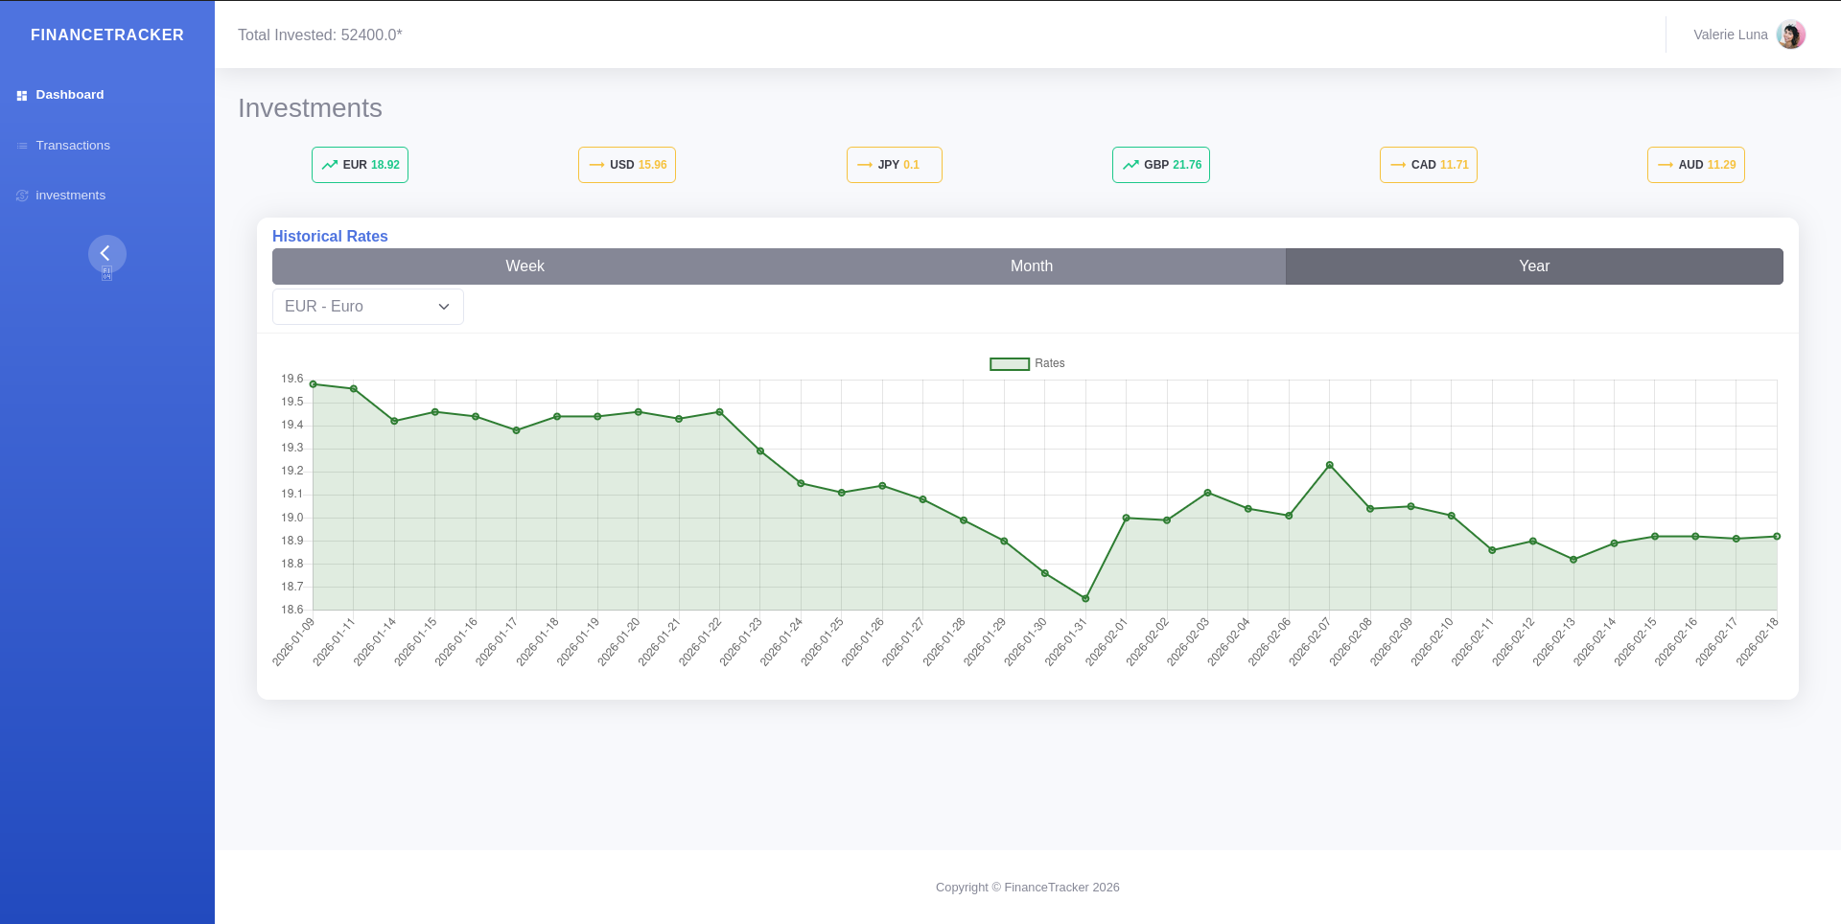This screenshot has width=1841, height=924.
Task: Click the GBP trending-up arrow icon
Action: point(1130,165)
